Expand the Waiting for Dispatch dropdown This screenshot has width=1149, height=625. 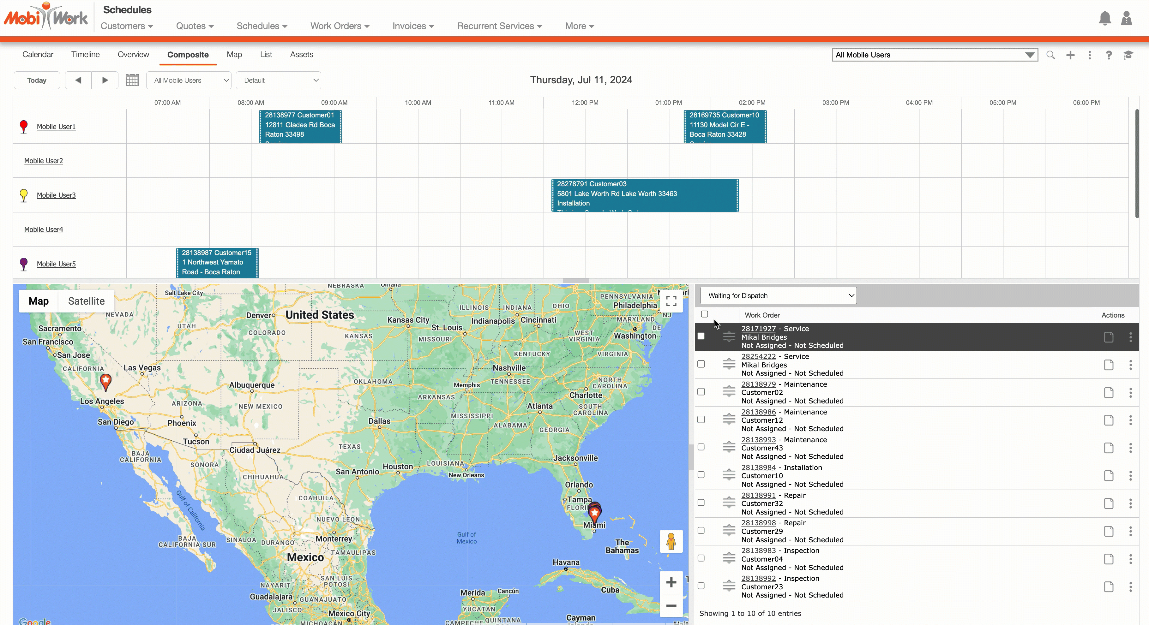point(778,295)
